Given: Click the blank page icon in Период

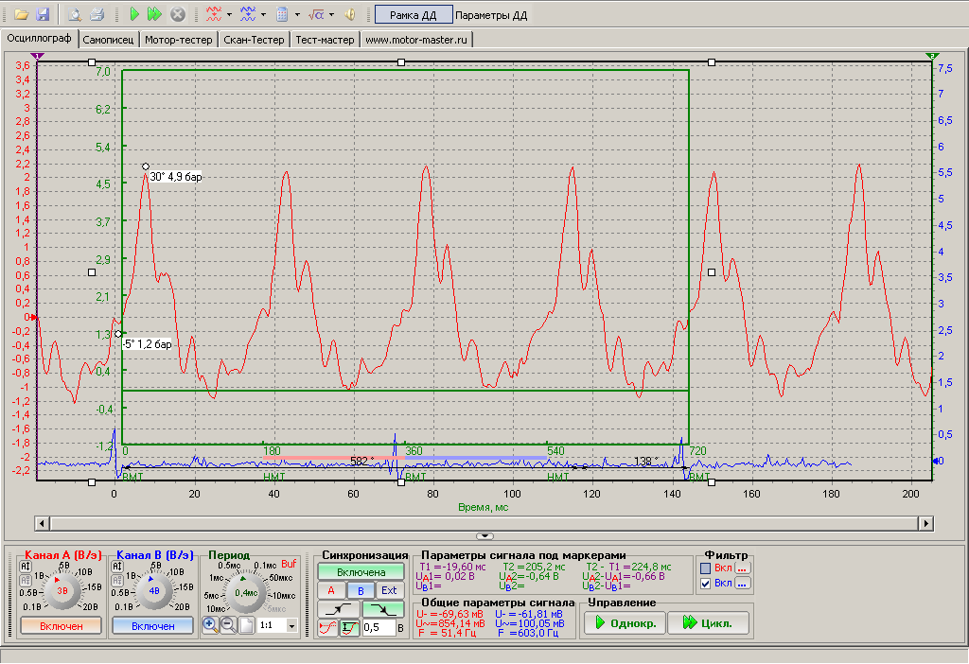Looking at the screenshot, I should pyautogui.click(x=247, y=624).
